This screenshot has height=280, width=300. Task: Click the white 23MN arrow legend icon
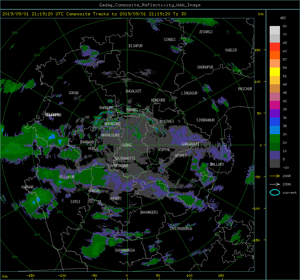coord(275,184)
